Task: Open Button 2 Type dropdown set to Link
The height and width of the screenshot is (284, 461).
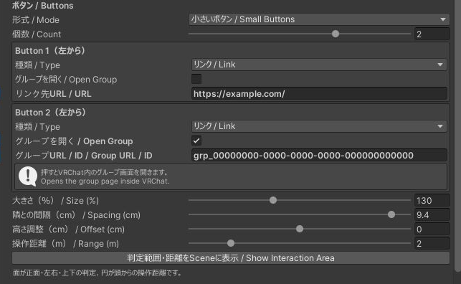Action: pyautogui.click(x=319, y=126)
